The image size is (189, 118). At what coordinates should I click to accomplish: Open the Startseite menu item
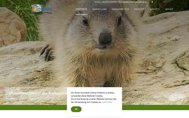[81, 9]
